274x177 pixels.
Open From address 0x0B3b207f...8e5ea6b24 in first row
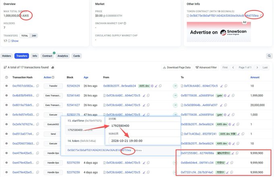tap(120, 86)
